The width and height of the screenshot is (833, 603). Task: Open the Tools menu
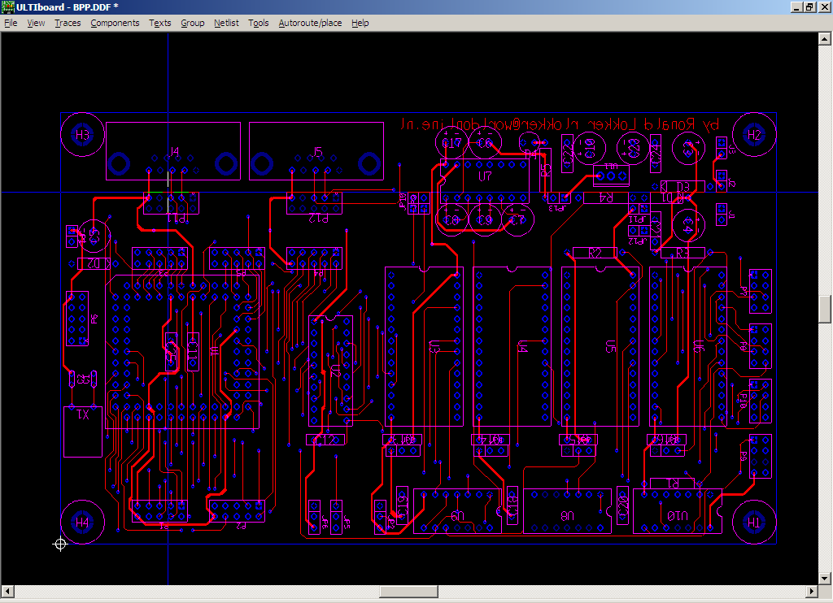[x=258, y=23]
